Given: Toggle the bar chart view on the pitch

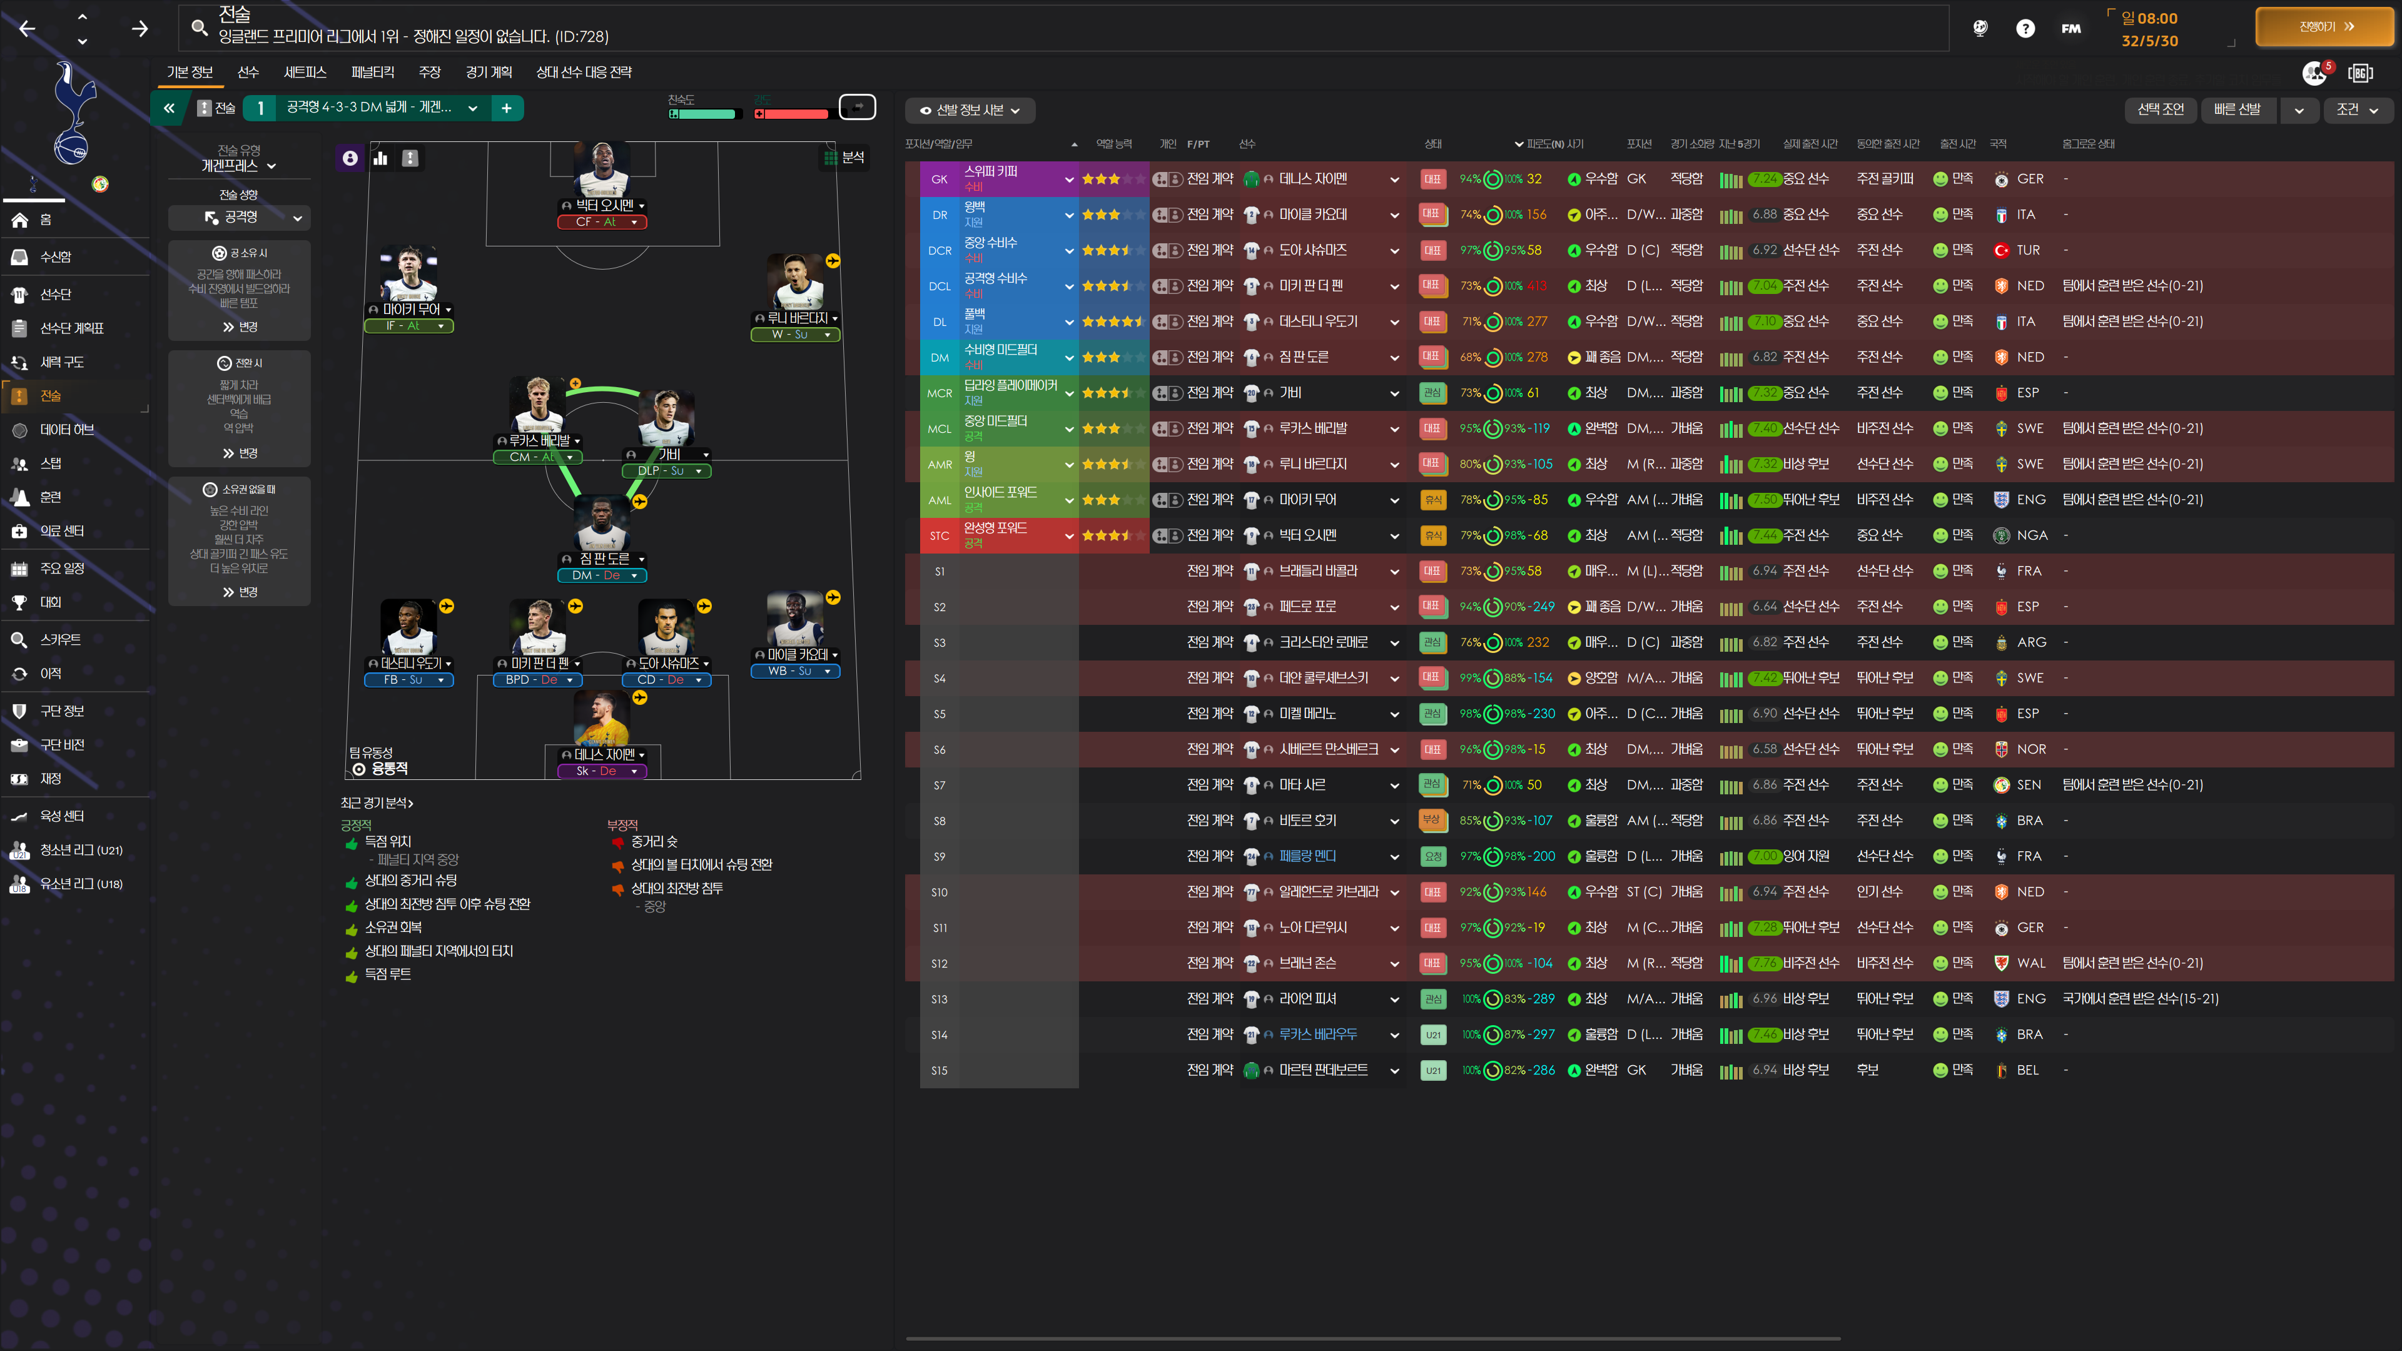Looking at the screenshot, I should (380, 158).
